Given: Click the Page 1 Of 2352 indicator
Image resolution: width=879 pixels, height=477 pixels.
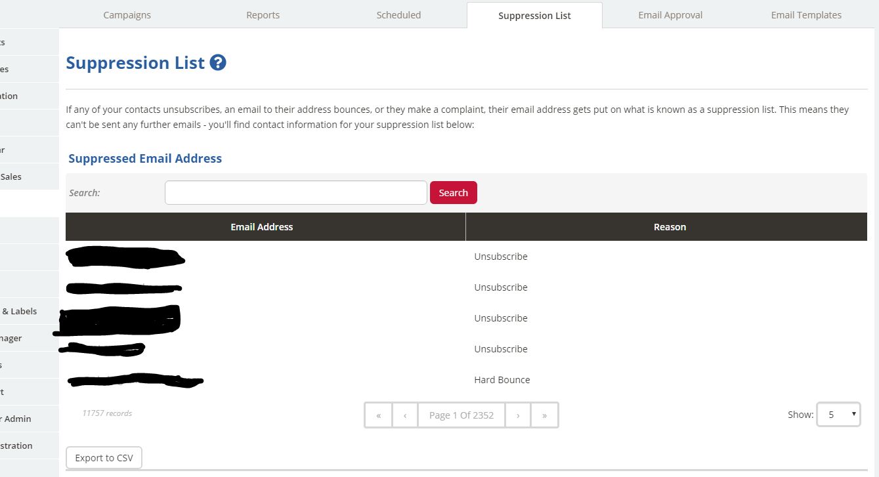Looking at the screenshot, I should point(461,415).
